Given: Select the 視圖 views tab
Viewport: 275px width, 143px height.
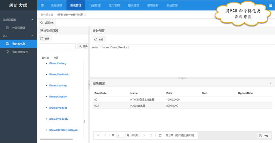Looking at the screenshot, I should (x=56, y=58).
